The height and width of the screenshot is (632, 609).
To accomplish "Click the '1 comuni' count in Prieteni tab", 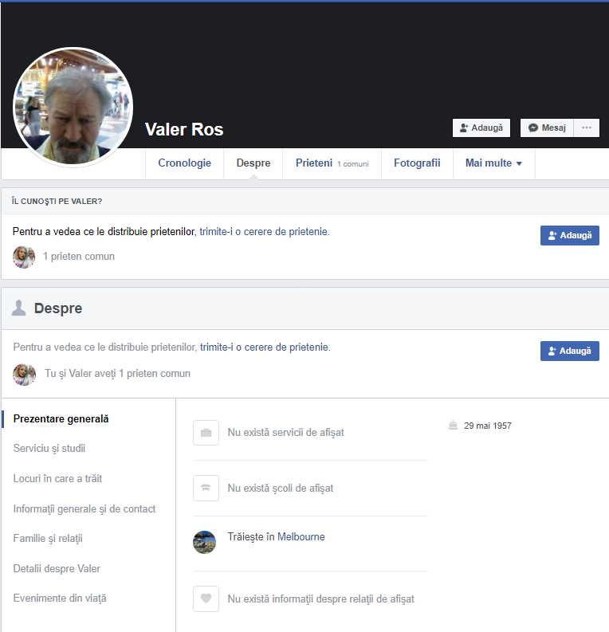I will pos(353,164).
